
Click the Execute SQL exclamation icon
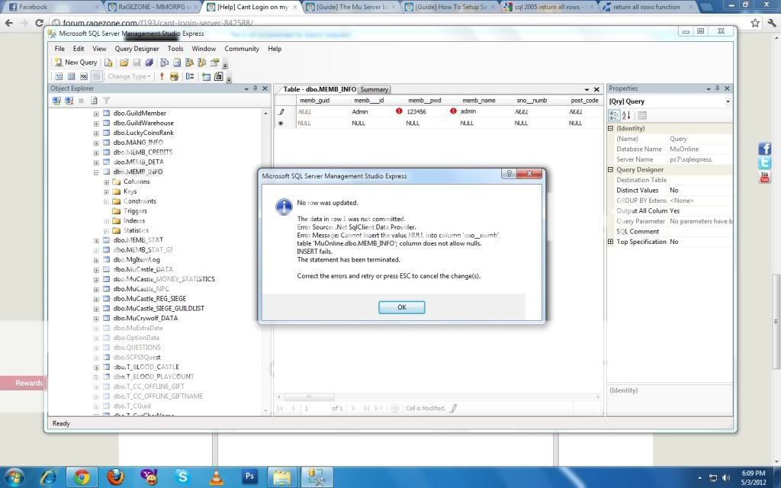[162, 76]
